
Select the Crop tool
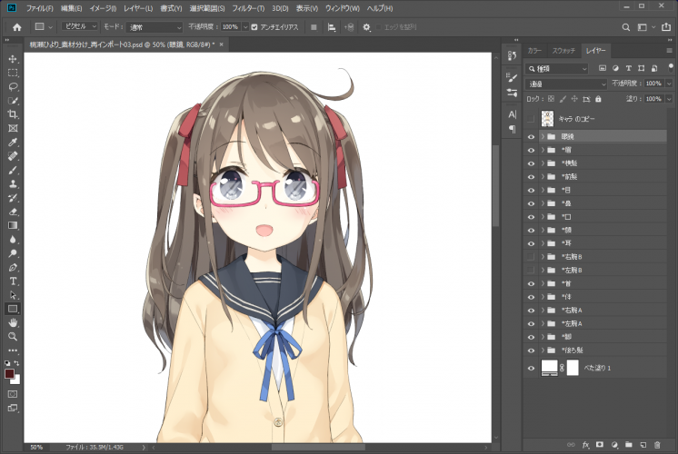(13, 114)
